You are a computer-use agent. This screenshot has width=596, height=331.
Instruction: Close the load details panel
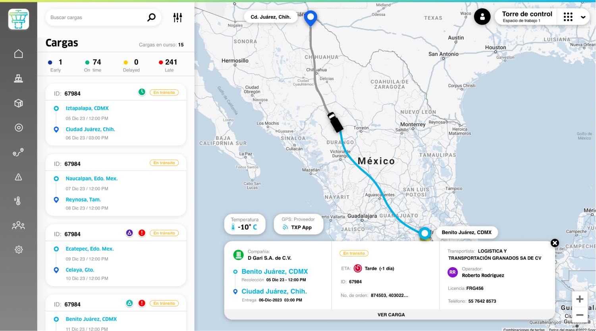click(x=555, y=243)
